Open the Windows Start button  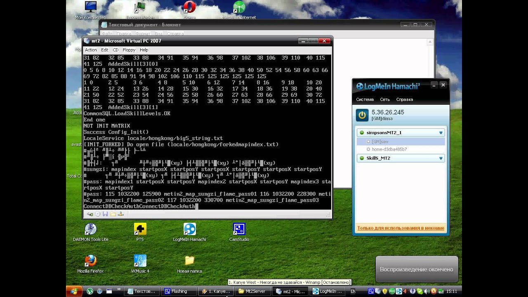74,291
